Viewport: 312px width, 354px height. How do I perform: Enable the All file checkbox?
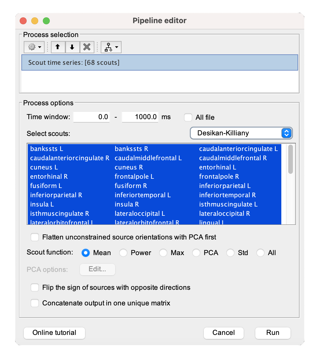[188, 117]
